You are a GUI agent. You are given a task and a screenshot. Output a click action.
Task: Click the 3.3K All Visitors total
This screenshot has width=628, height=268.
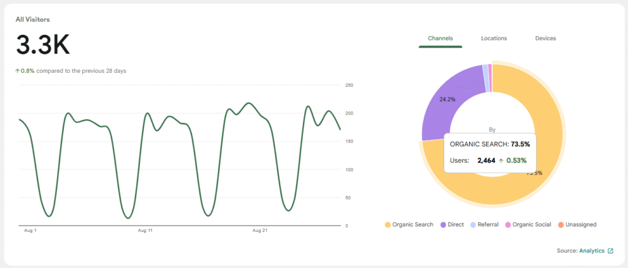(43, 45)
